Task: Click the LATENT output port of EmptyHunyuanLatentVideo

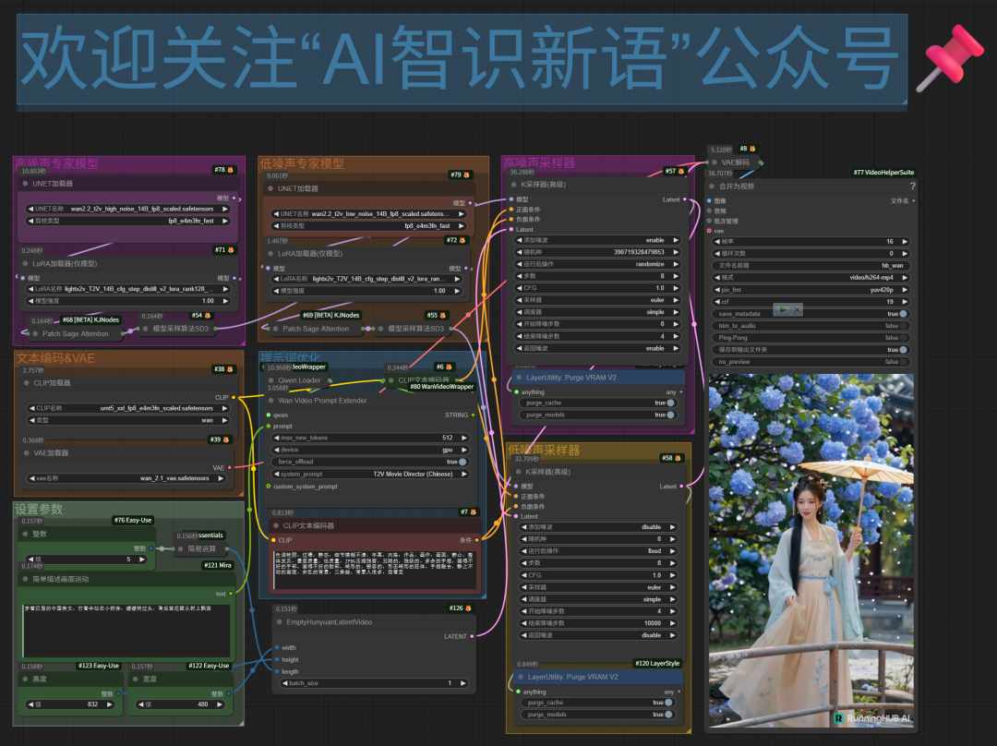Action: coord(472,636)
